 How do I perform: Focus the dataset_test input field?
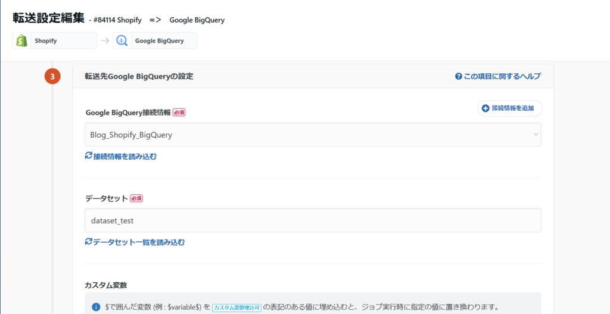[x=312, y=220]
